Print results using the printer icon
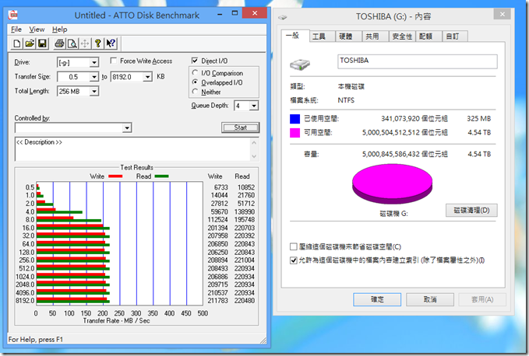The width and height of the screenshot is (529, 356). click(59, 44)
